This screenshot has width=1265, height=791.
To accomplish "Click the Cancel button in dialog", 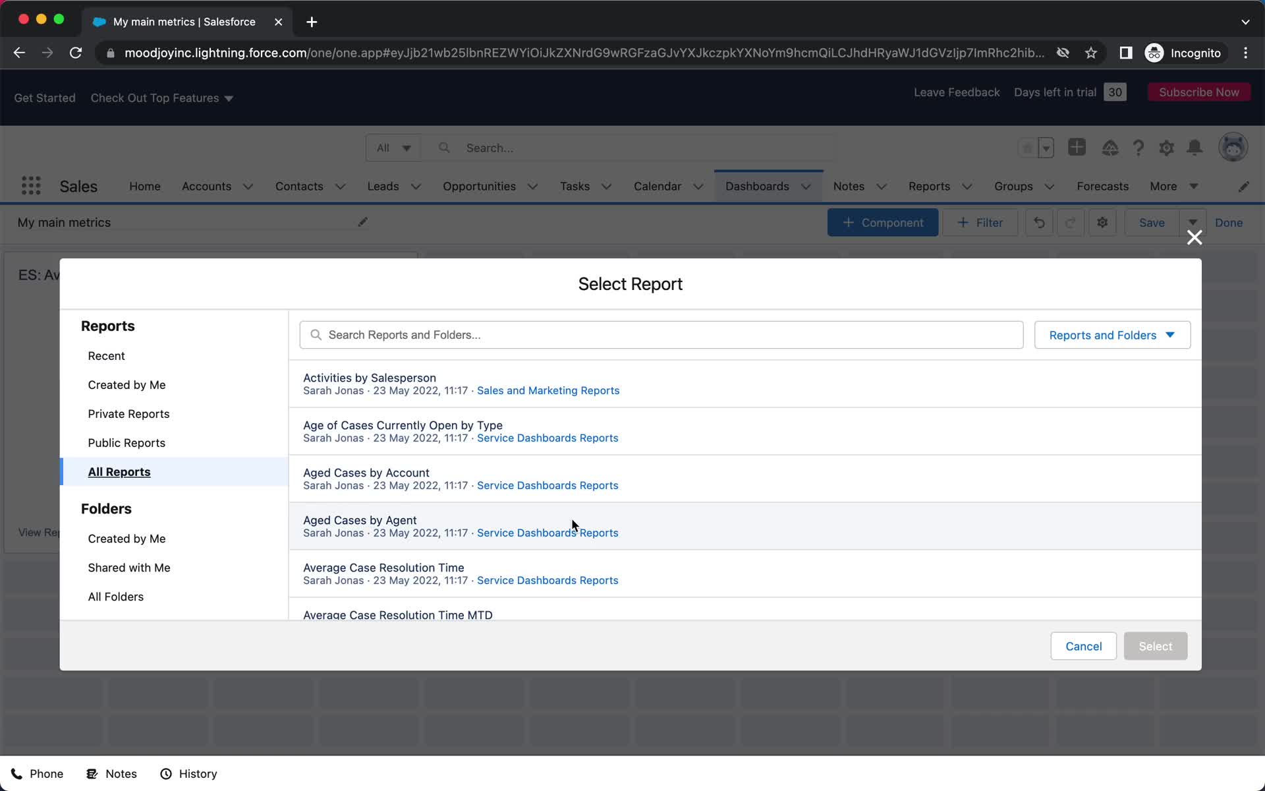I will (1083, 646).
